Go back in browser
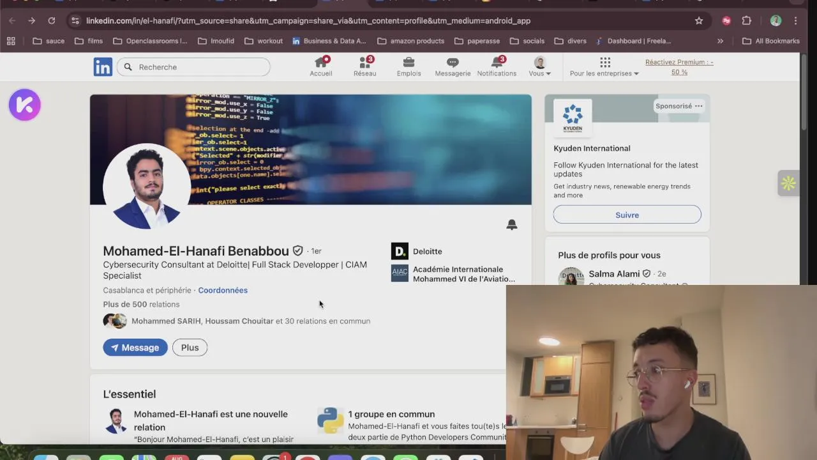Image resolution: width=817 pixels, height=460 pixels. (x=12, y=20)
